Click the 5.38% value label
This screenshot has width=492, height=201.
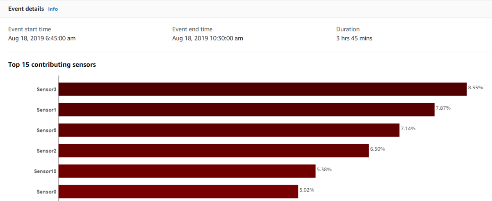click(x=324, y=169)
